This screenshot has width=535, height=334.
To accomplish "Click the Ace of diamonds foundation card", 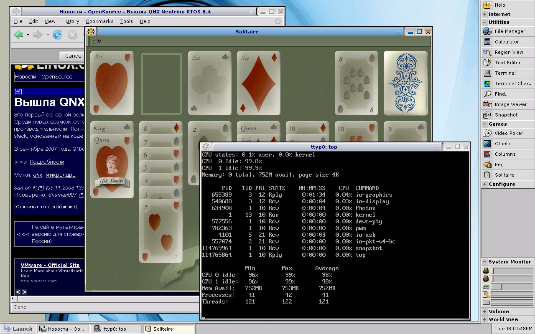I will [x=259, y=83].
